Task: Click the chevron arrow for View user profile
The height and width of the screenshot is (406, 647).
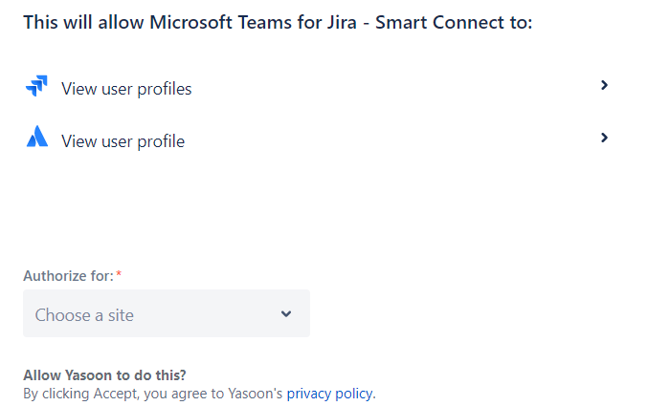Action: [604, 138]
